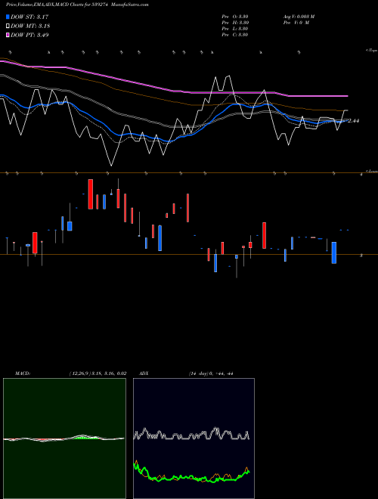The height and width of the screenshot is (499, 378).
Task: Click the '3' axis label on the orange line
Action: [361, 256]
